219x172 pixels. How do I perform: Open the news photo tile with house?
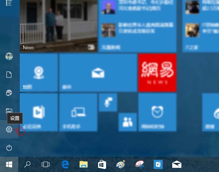click(59, 26)
